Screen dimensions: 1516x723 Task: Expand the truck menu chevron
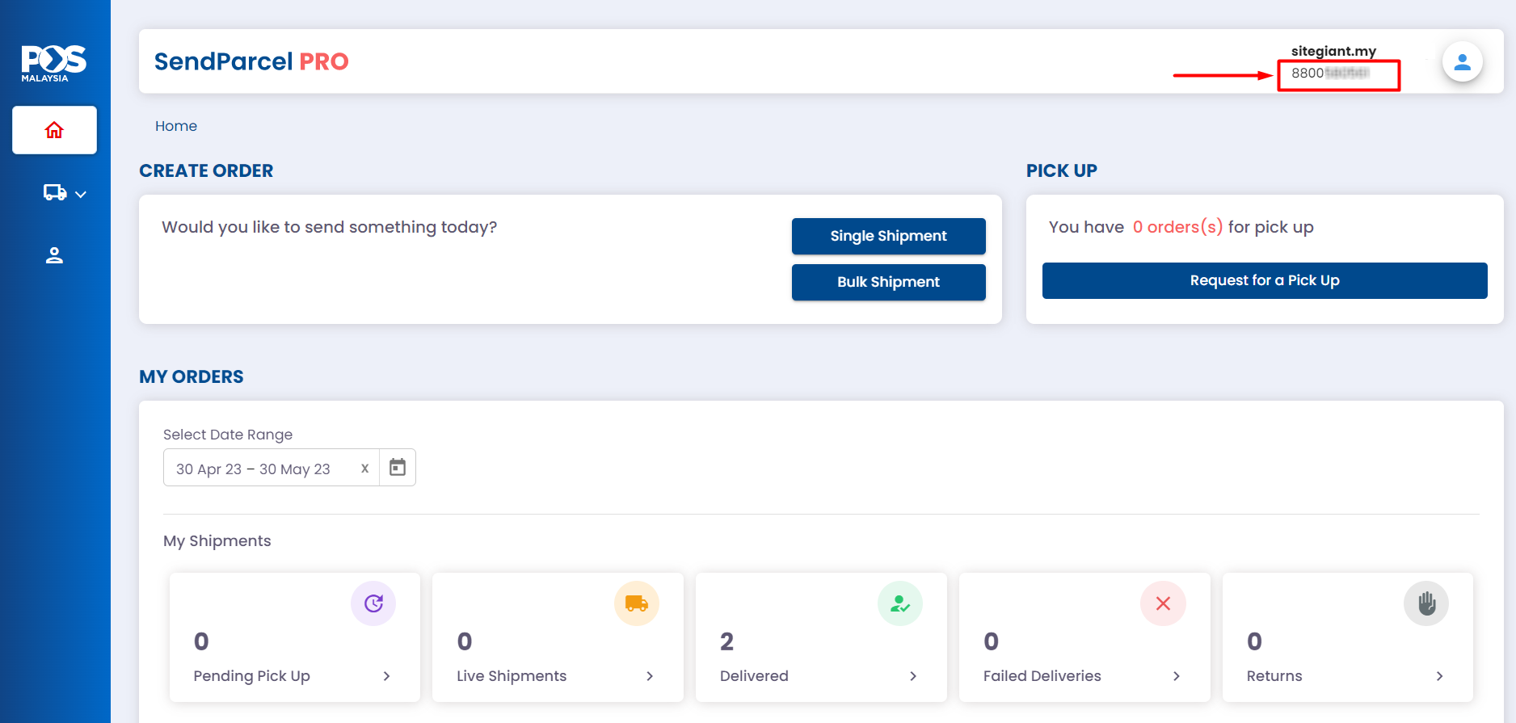pyautogui.click(x=81, y=194)
